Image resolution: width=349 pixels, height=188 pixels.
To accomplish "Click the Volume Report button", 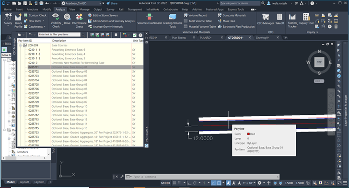I will [195, 15].
